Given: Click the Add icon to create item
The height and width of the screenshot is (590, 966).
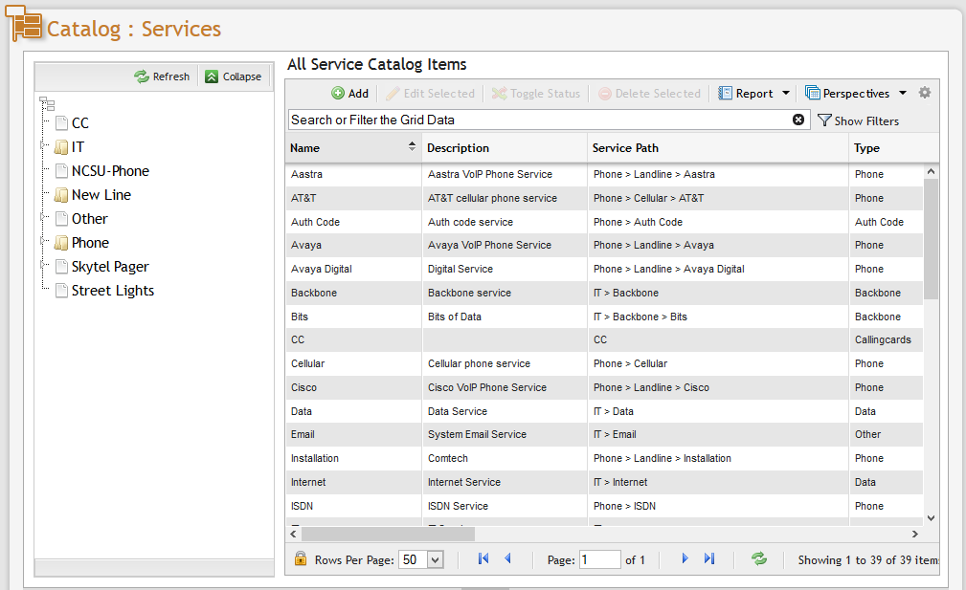Looking at the screenshot, I should pos(339,93).
